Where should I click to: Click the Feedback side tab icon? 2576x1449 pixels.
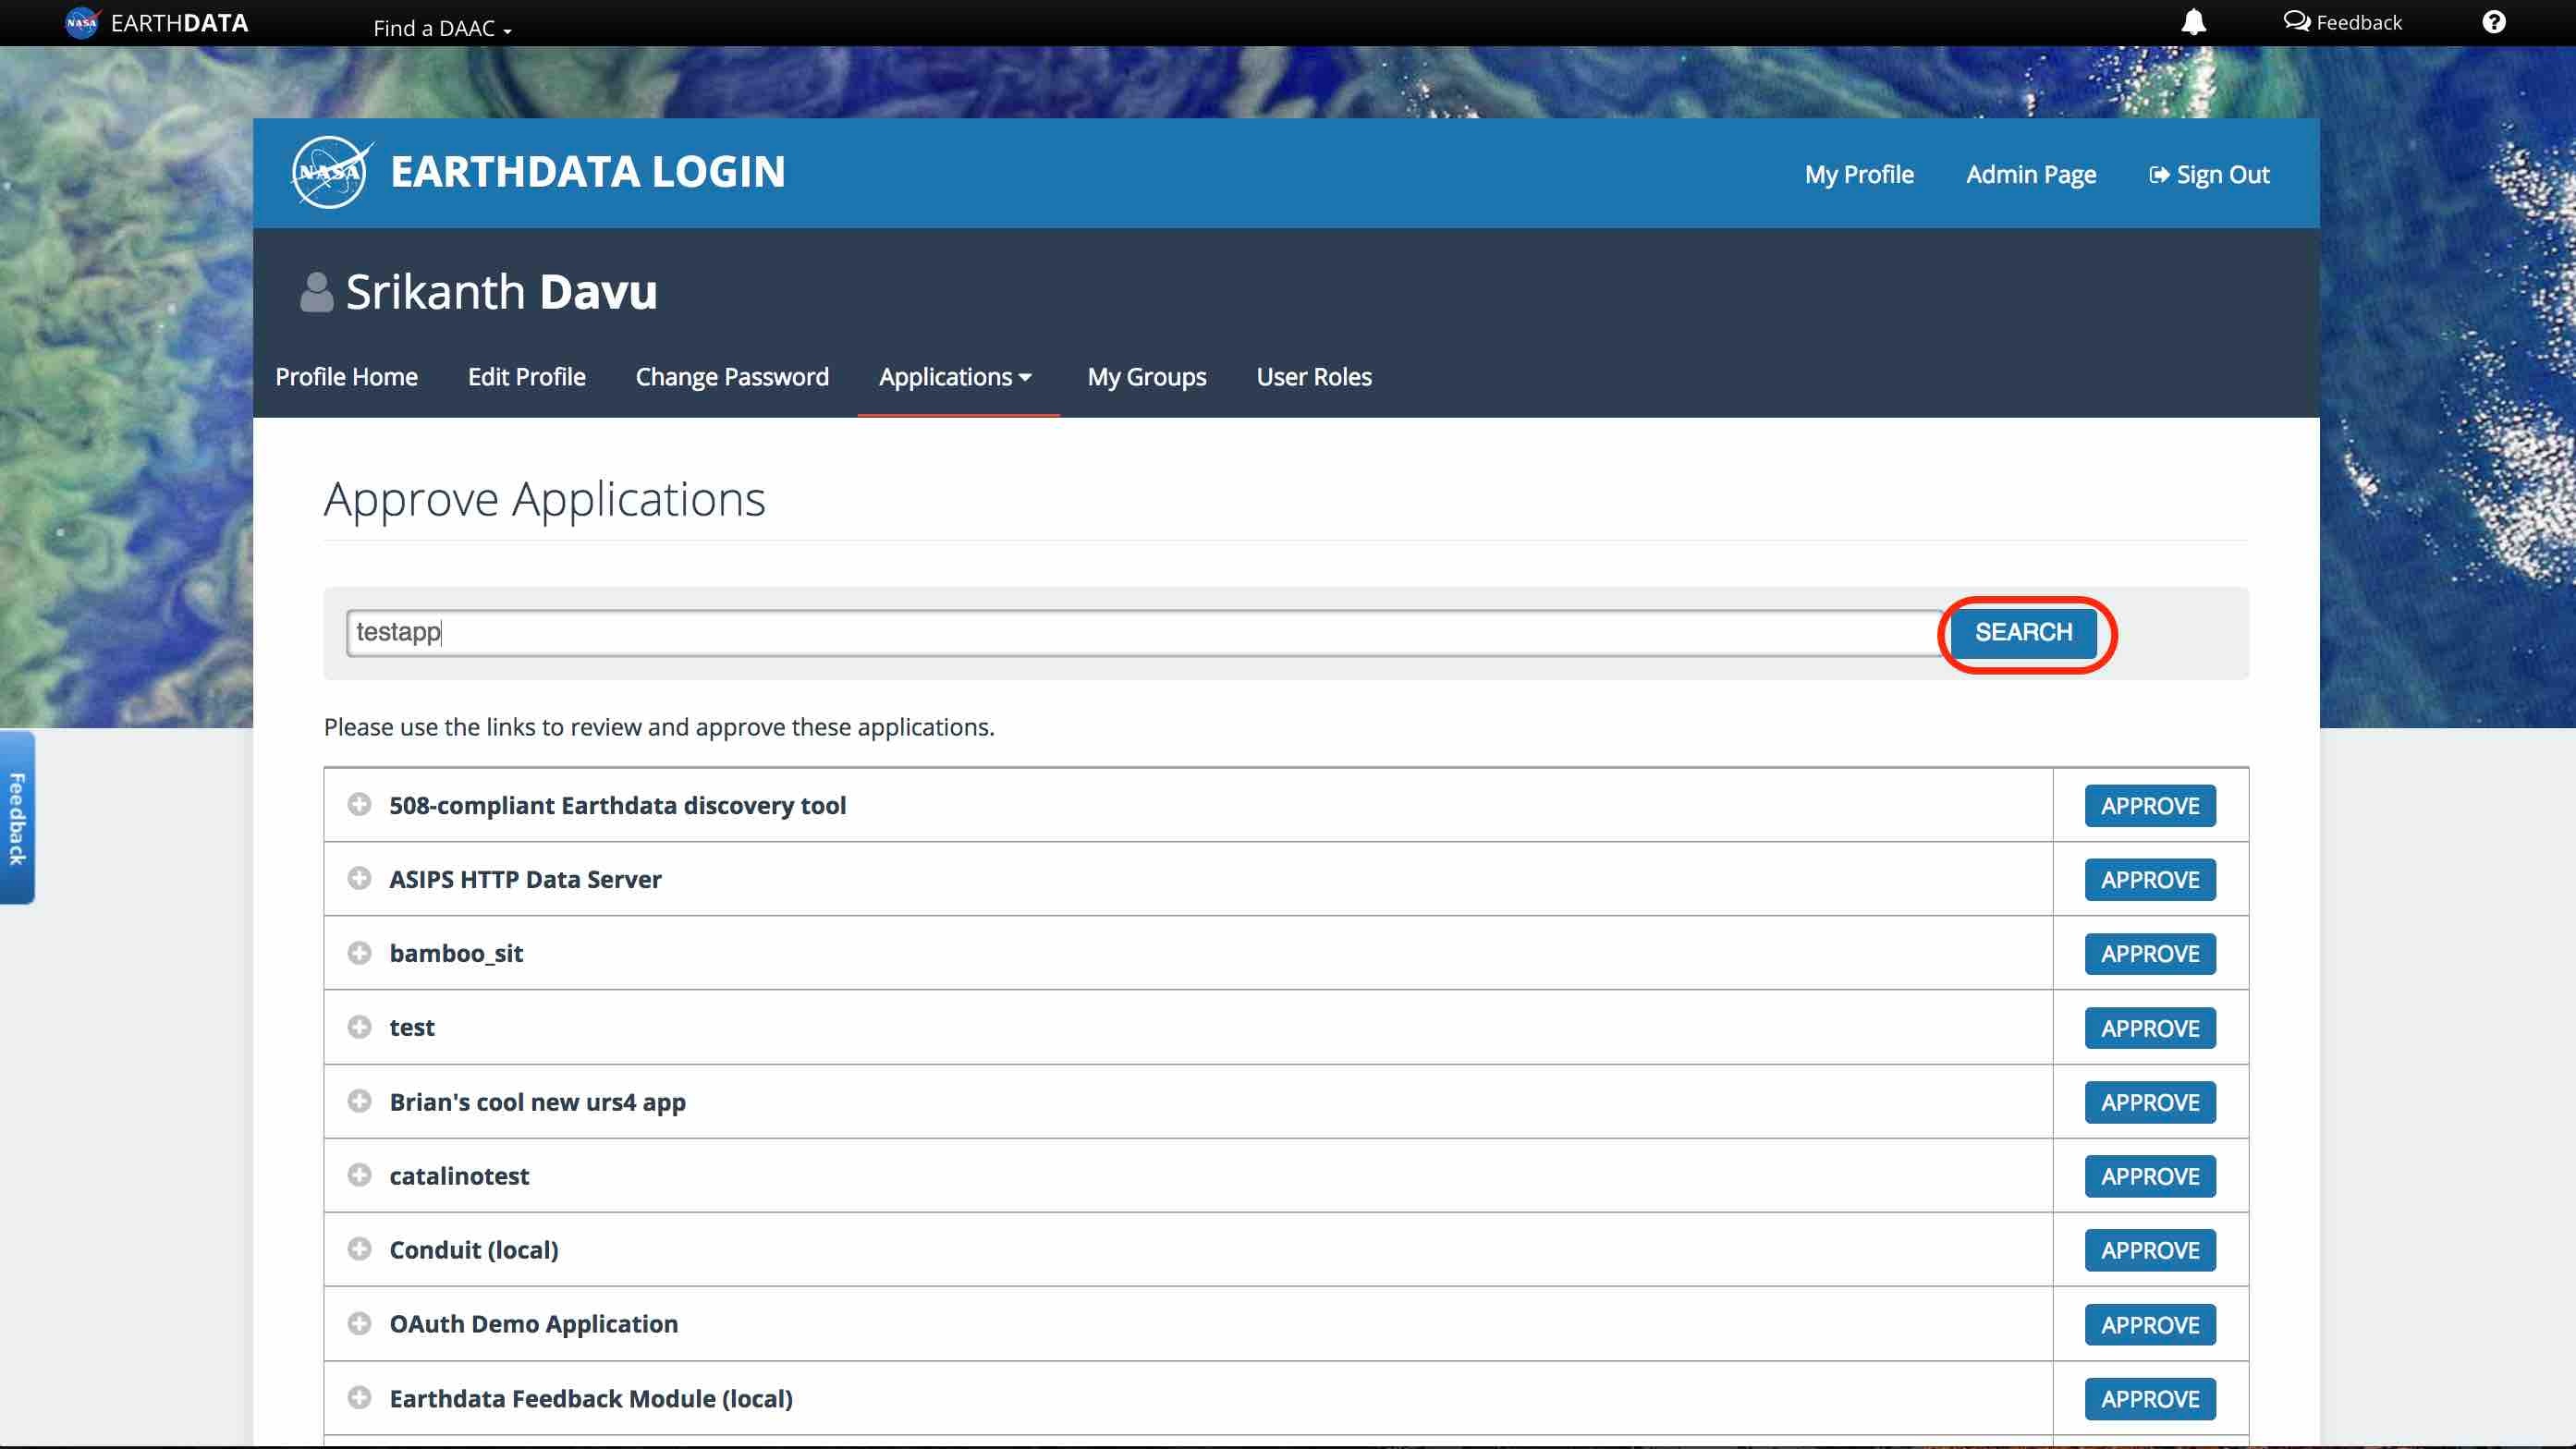[x=16, y=818]
